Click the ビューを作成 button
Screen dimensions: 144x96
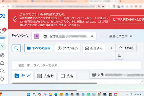pos(126,48)
